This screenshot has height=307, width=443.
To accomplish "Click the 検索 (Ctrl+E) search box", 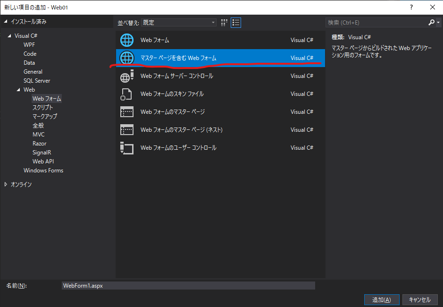I will click(x=377, y=22).
